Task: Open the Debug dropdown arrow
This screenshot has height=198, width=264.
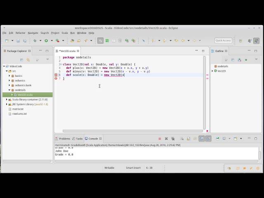Action: pos(40,40)
